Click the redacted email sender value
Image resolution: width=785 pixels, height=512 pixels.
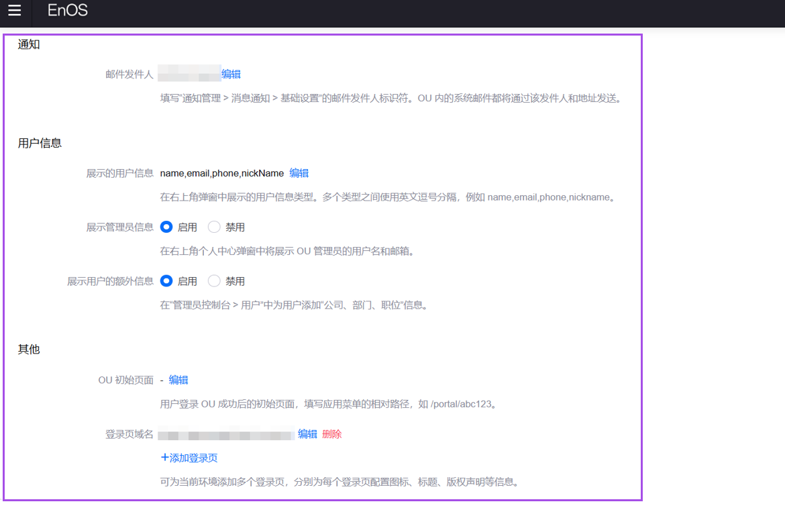(x=190, y=74)
